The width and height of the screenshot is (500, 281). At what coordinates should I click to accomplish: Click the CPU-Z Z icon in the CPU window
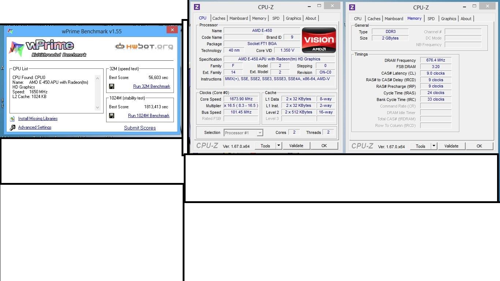pyautogui.click(x=197, y=7)
